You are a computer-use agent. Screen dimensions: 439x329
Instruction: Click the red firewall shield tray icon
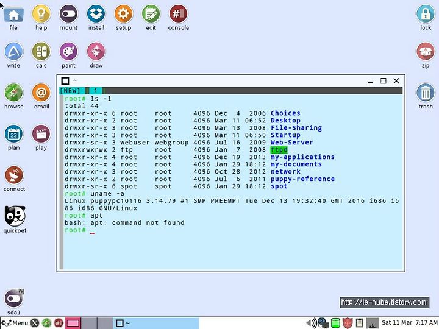click(x=348, y=323)
